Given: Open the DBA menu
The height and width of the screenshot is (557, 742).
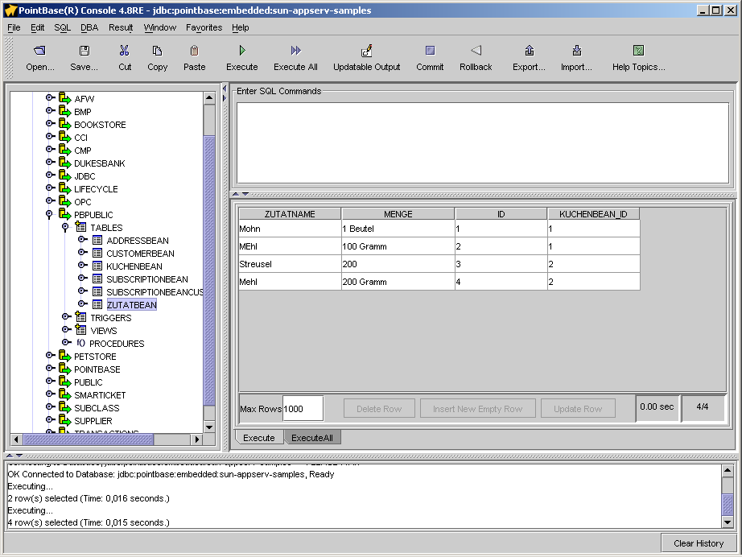Looking at the screenshot, I should tap(89, 27).
